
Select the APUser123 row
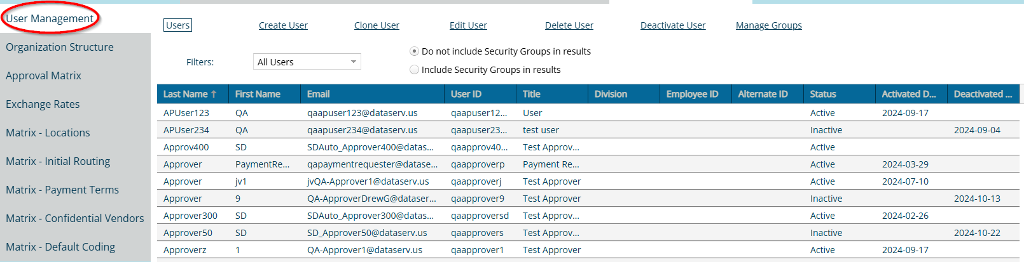[186, 113]
